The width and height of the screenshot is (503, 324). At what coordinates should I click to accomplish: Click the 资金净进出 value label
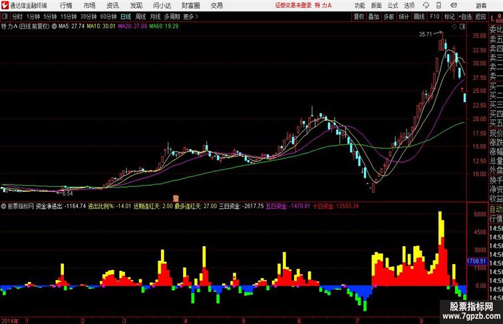point(61,206)
